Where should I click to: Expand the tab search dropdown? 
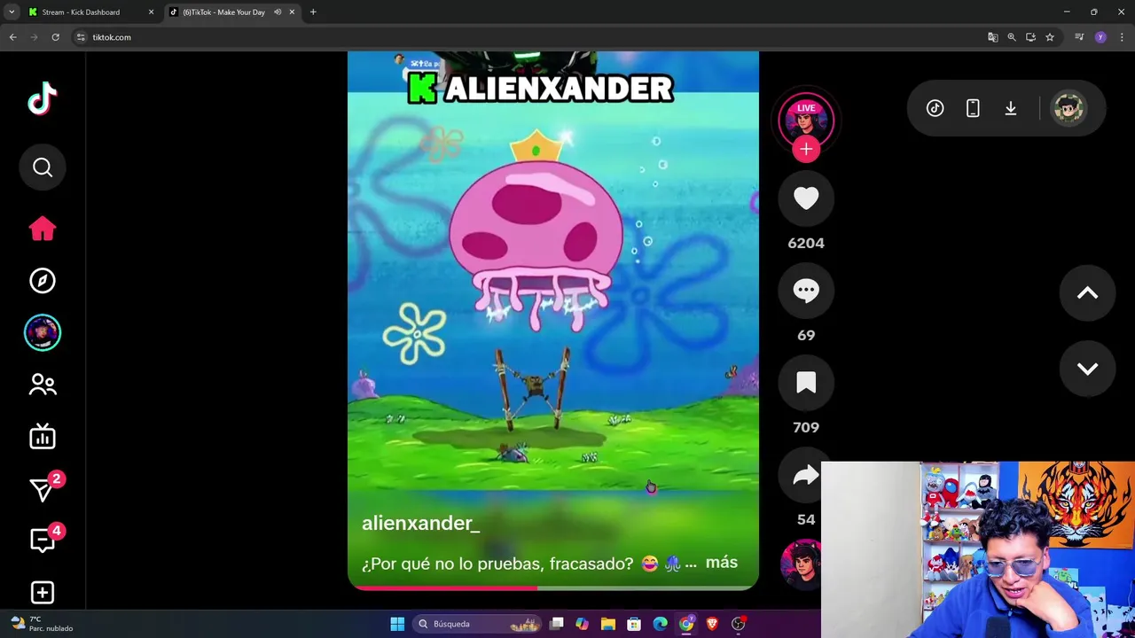12,12
